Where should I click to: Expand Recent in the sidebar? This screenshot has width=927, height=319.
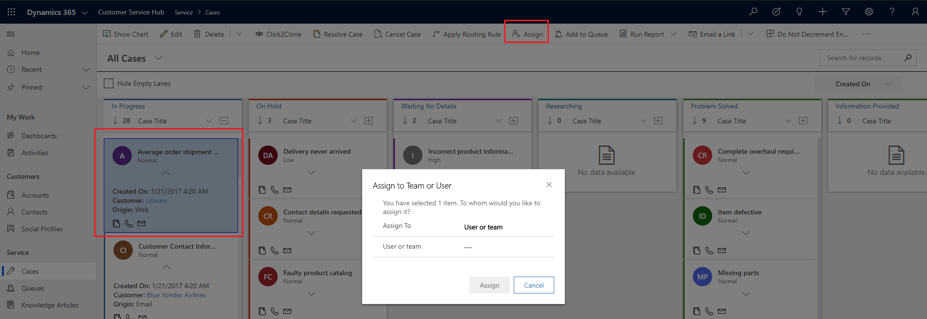pyautogui.click(x=86, y=69)
